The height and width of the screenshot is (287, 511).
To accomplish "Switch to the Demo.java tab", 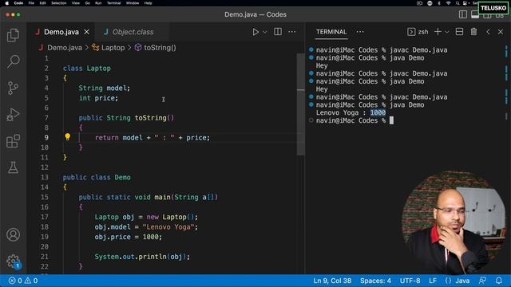I will pyautogui.click(x=62, y=32).
